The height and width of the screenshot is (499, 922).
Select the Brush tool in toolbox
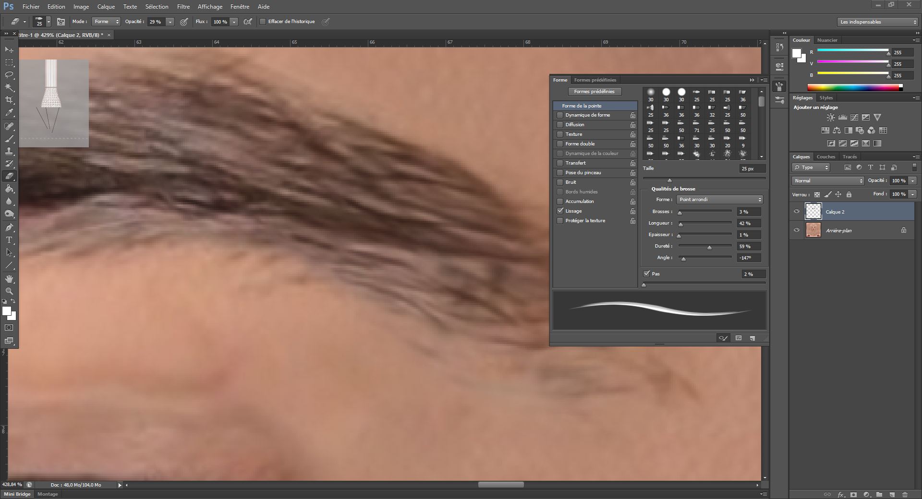tap(9, 139)
